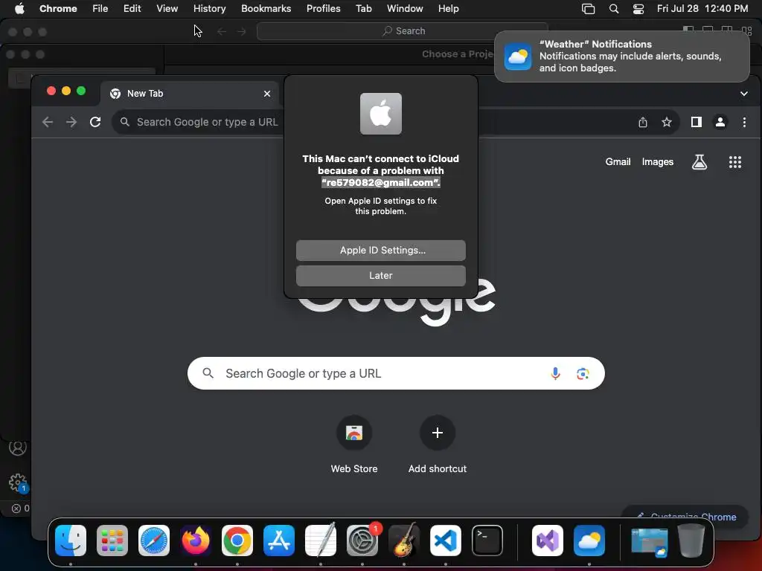762x571 pixels.
Task: Open Visual Studio from the Dock
Action: 548,541
